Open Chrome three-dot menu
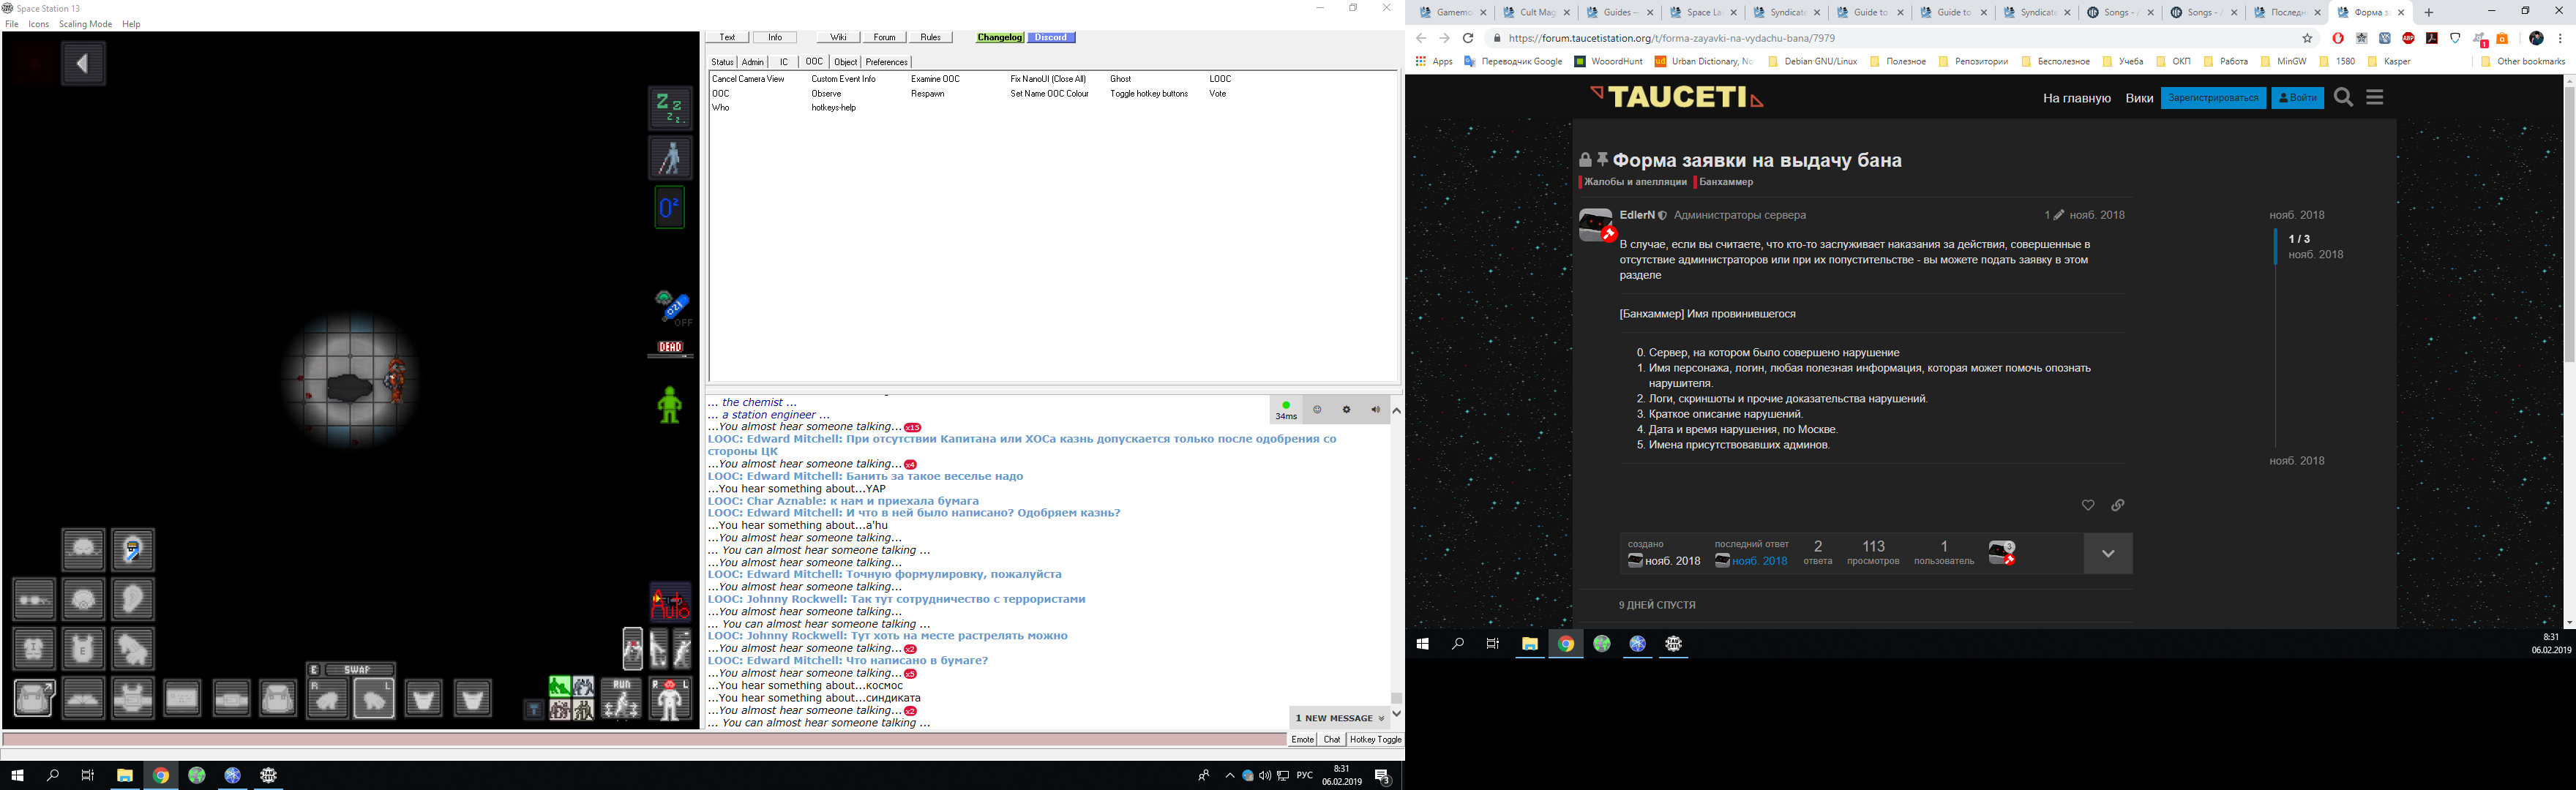Viewport: 2576px width, 790px height. coord(2560,38)
